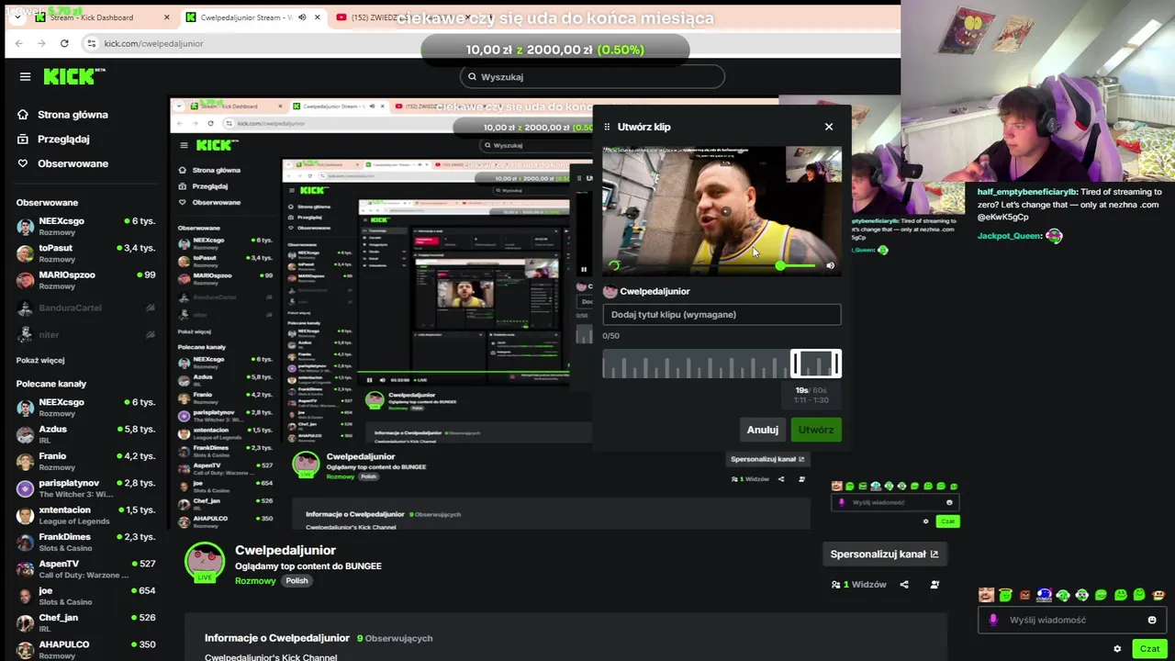Click the clip range selector on timeline
Viewport: 1175px width, 661px height.
(815, 364)
